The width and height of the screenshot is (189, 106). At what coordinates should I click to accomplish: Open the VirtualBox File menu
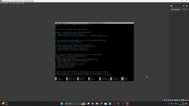(1, 3)
